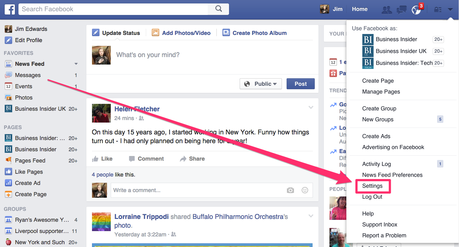The width and height of the screenshot is (459, 247).
Task: Open Messages in the left sidebar
Action: (28, 75)
